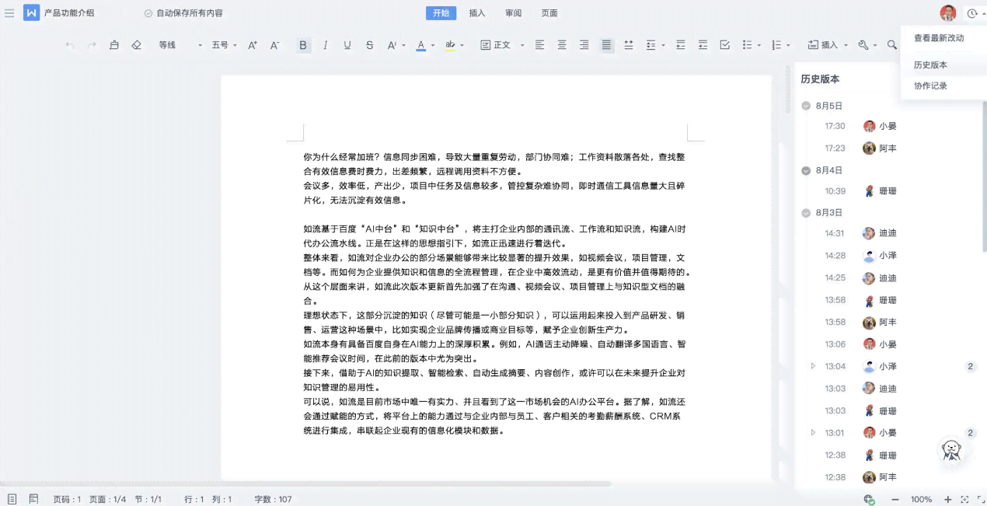The width and height of the screenshot is (987, 506).
Task: Select 历史版本 menu entry
Action: (930, 65)
